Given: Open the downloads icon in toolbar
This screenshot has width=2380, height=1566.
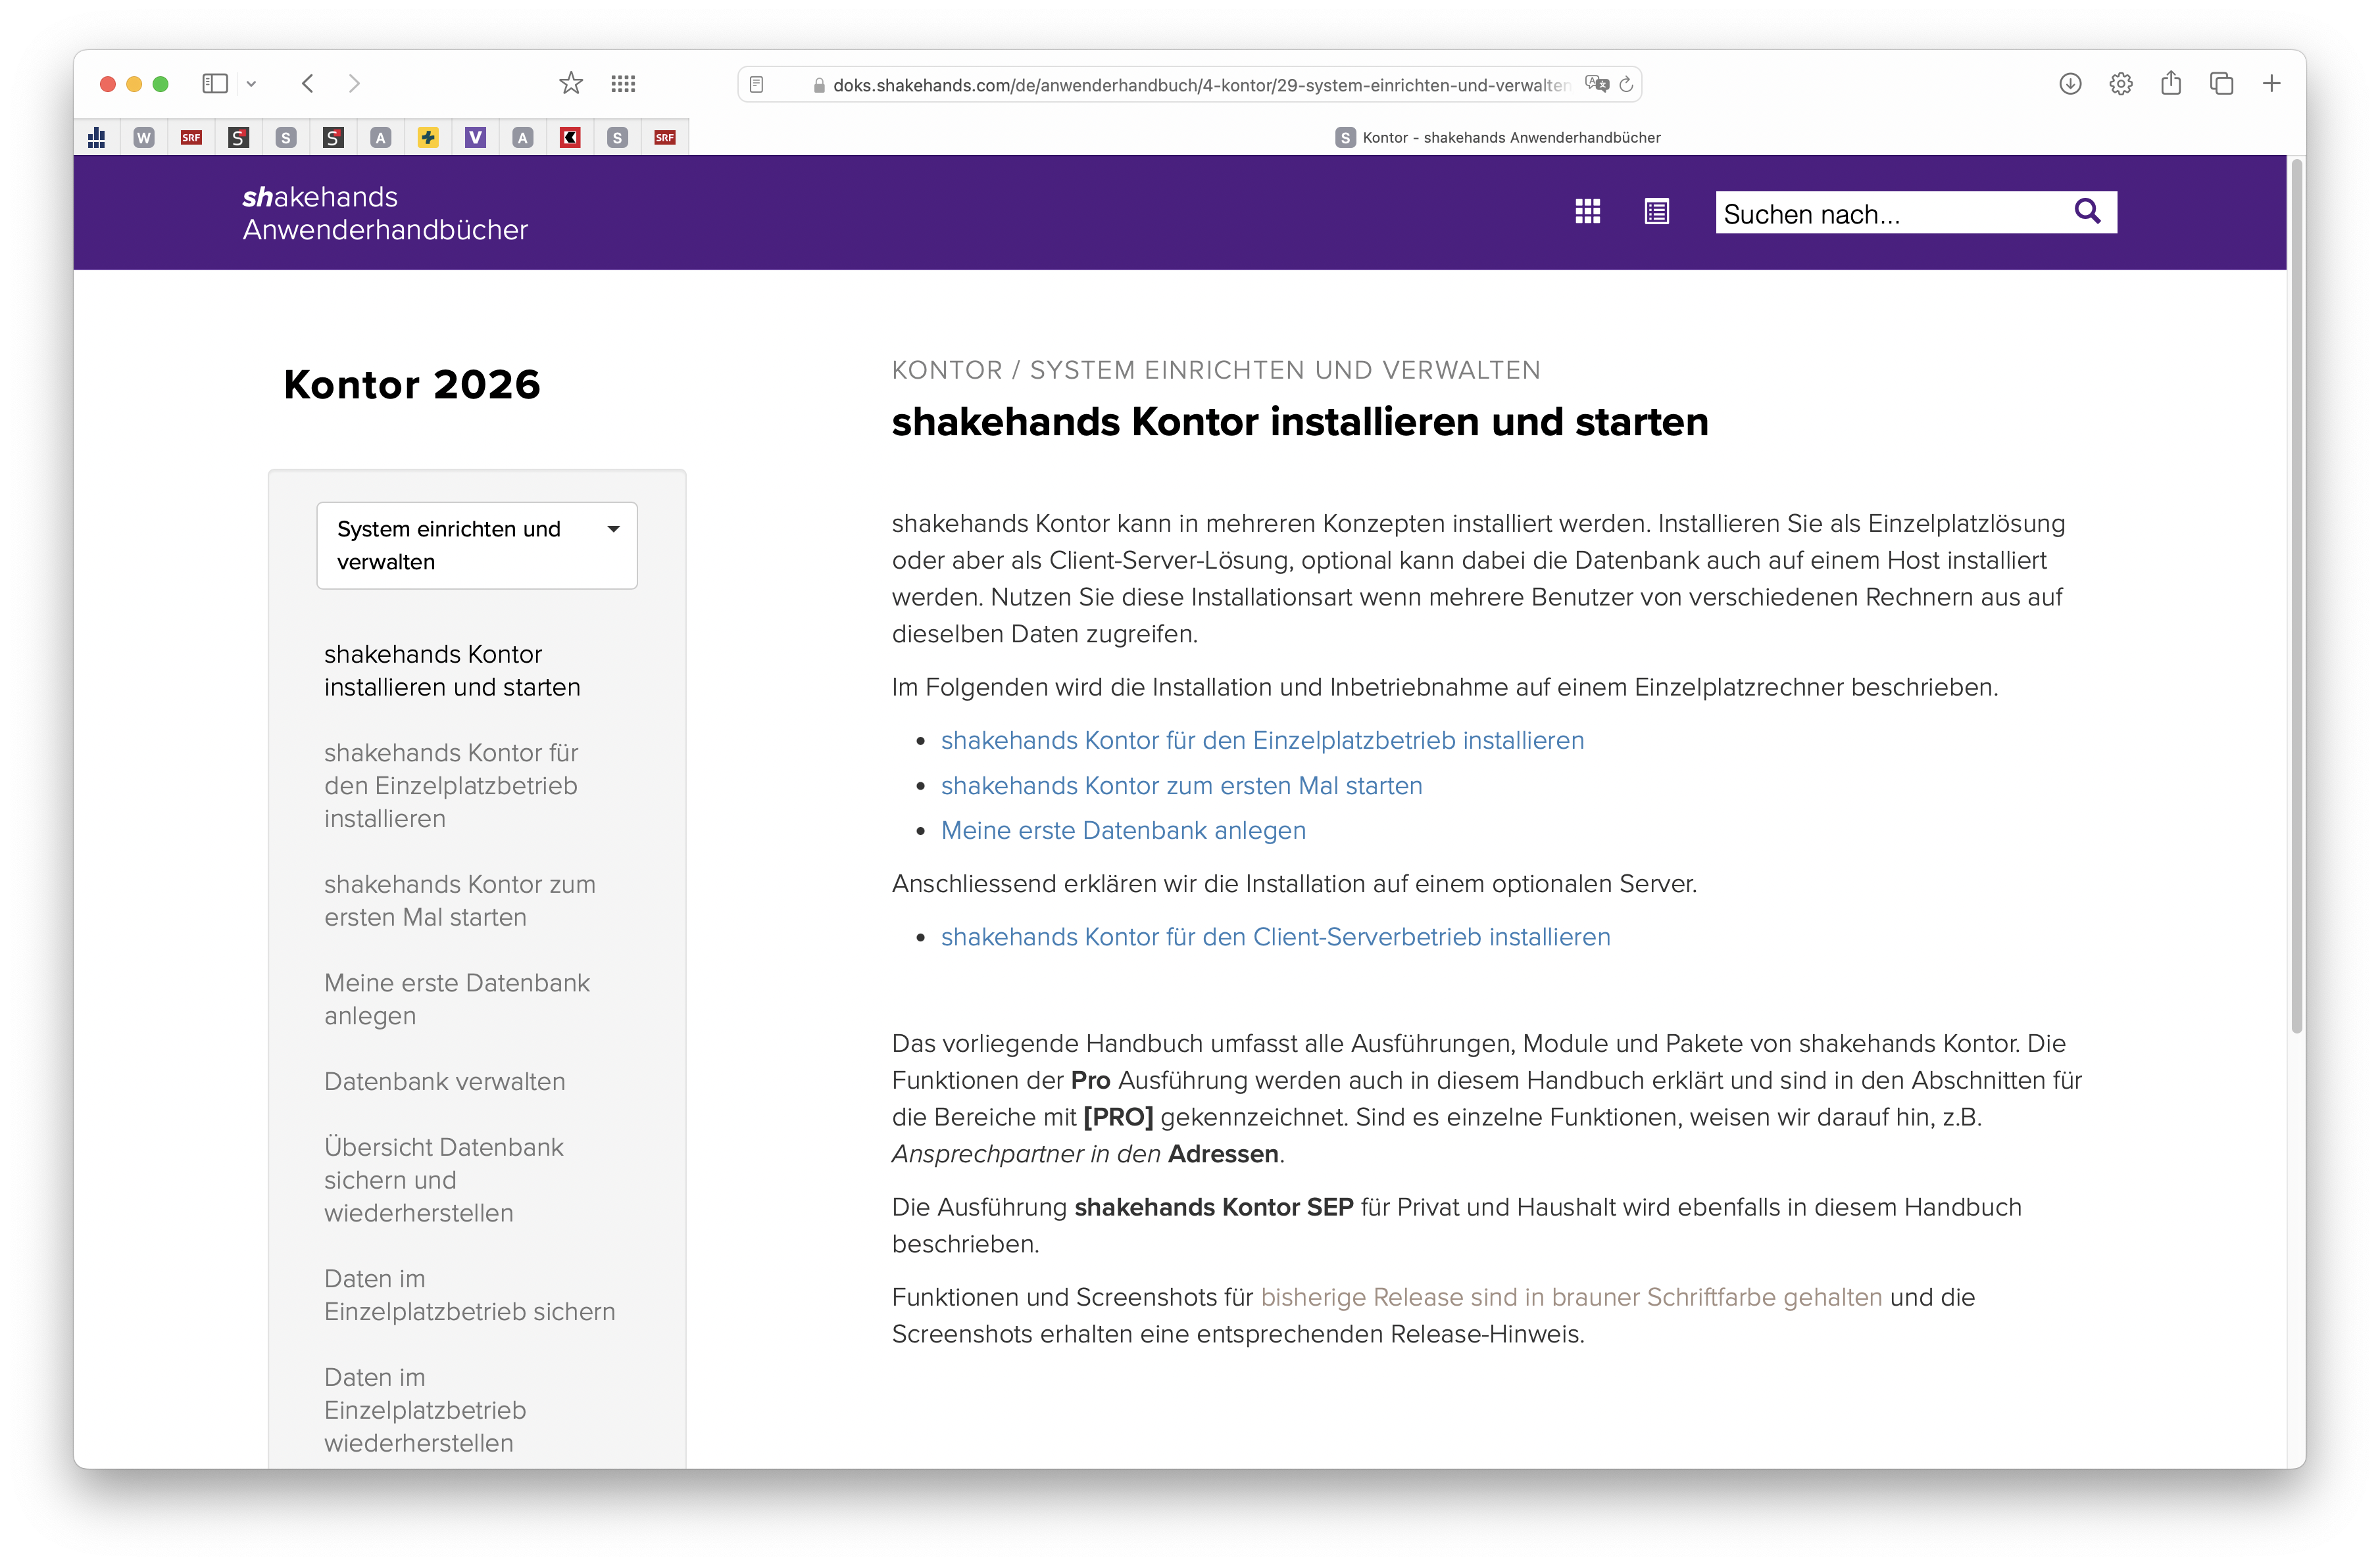Looking at the screenshot, I should click(x=2070, y=84).
